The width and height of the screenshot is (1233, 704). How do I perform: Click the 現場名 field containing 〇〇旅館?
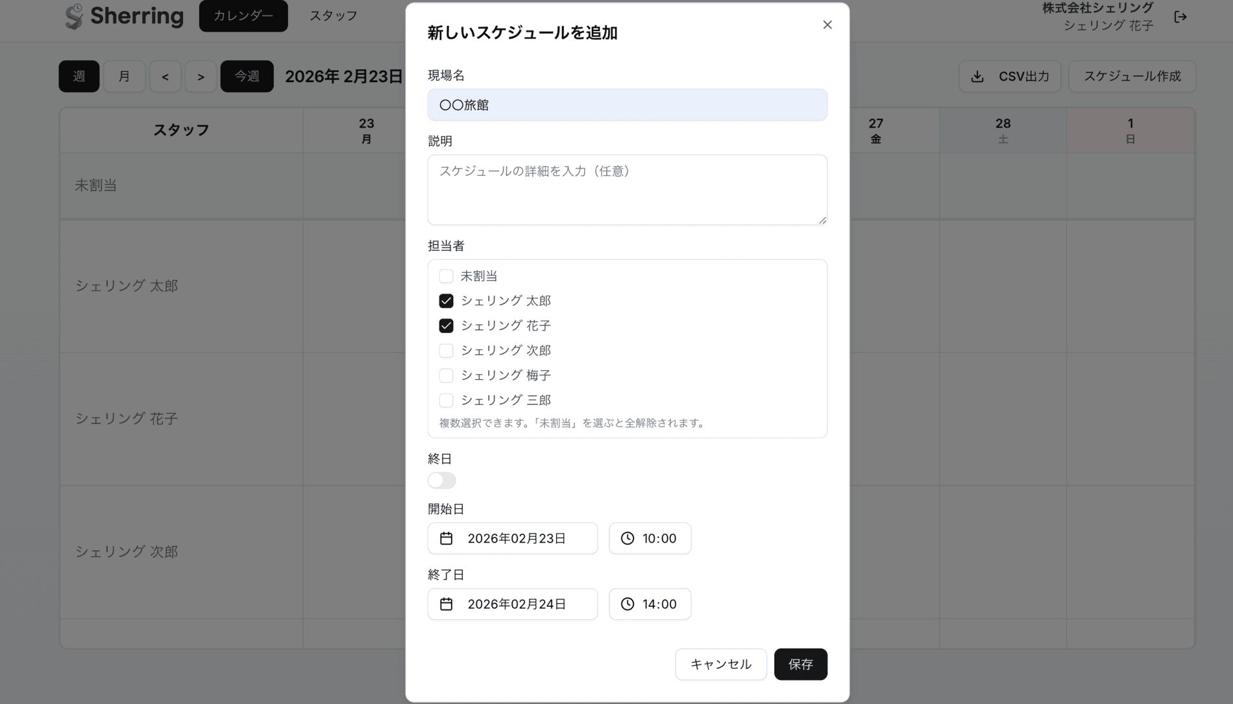[x=627, y=104]
